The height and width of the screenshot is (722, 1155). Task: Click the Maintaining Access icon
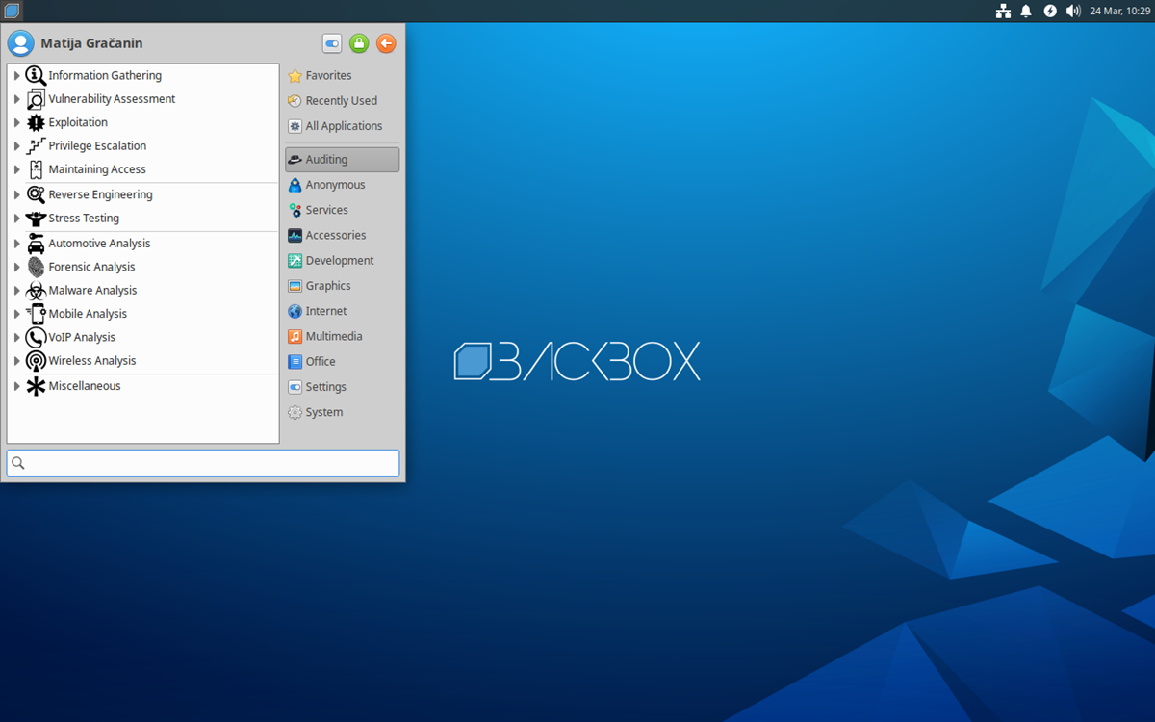[x=36, y=168]
